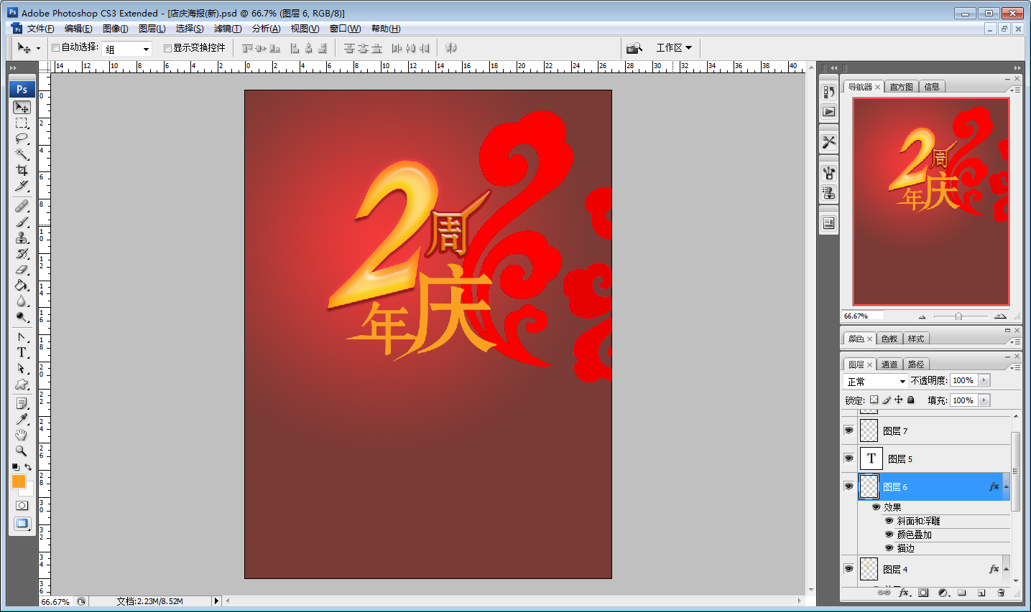
Task: Toggle 颜色叠加 effect visibility
Action: [889, 535]
